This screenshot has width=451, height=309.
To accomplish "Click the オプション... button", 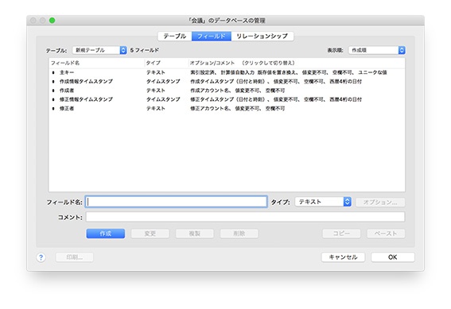I will click(380, 203).
